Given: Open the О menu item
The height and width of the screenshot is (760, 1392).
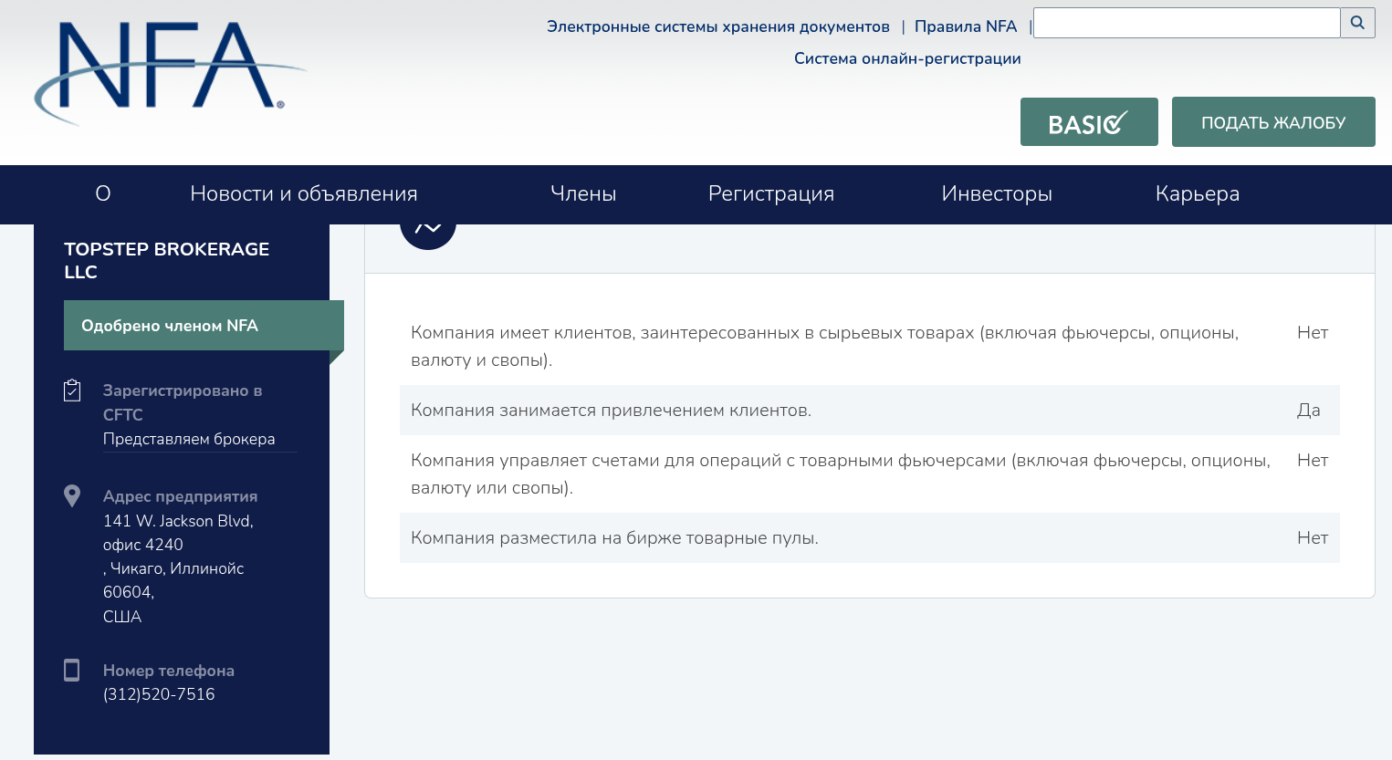Looking at the screenshot, I should point(103,193).
